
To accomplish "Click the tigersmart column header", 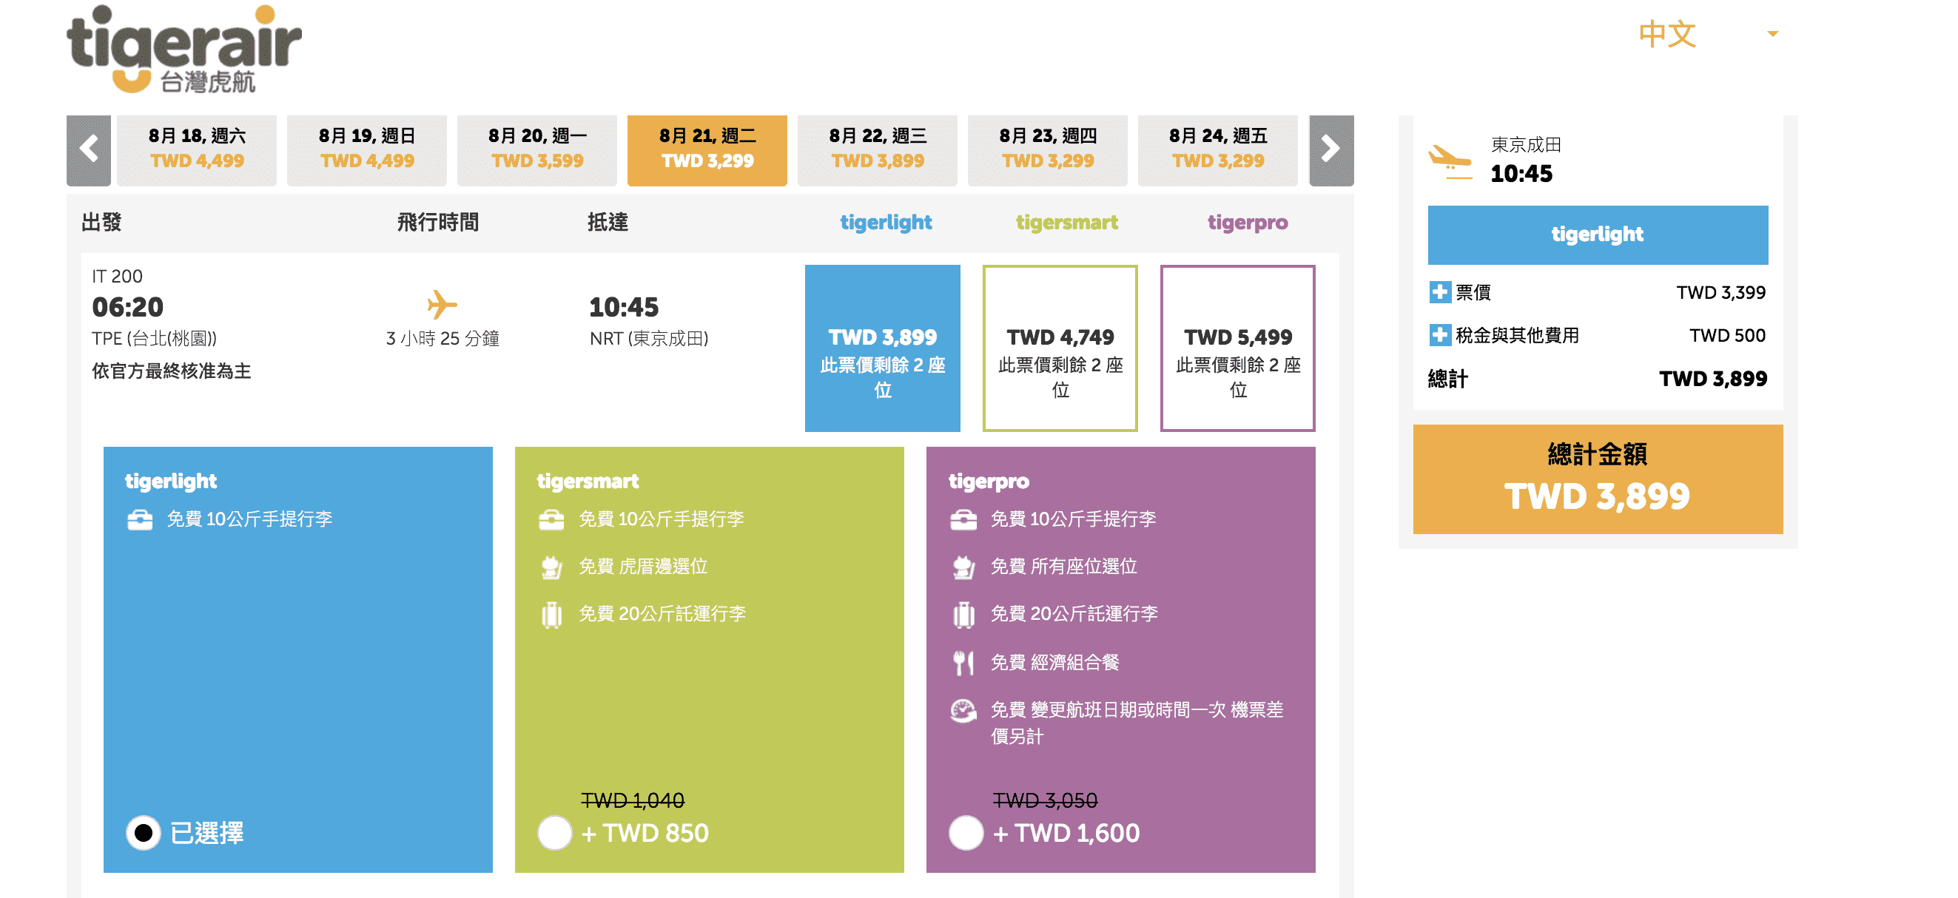I will pos(1067,223).
